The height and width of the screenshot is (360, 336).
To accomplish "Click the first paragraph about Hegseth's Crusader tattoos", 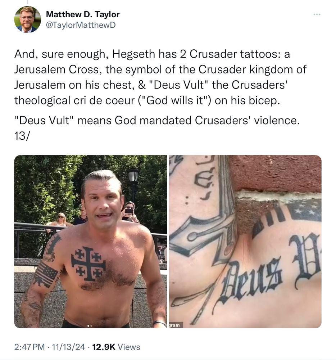I will 160,77.
